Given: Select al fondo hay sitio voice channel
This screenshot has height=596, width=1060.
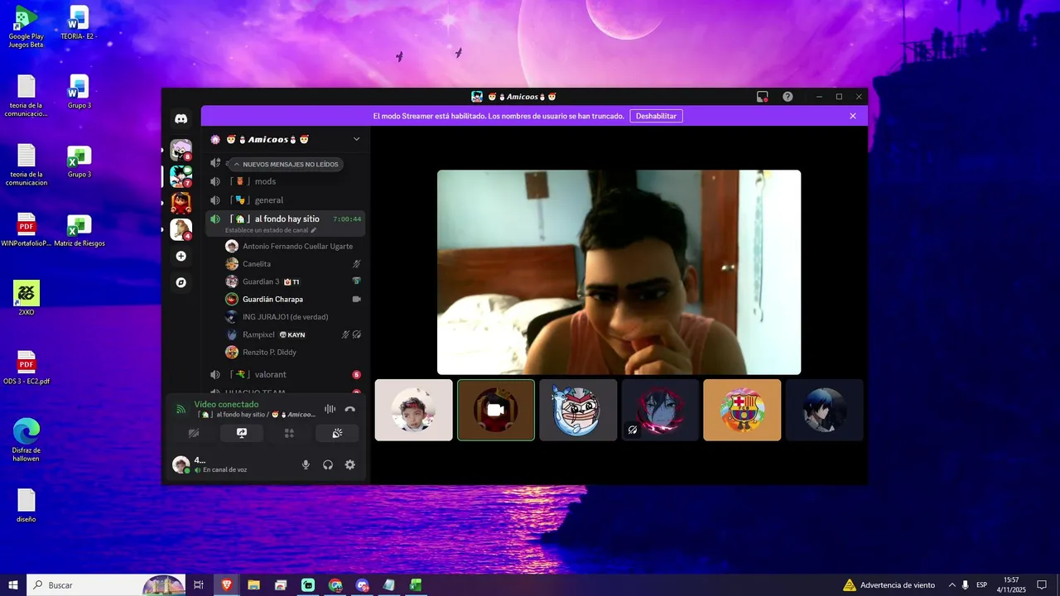Looking at the screenshot, I should point(285,219).
